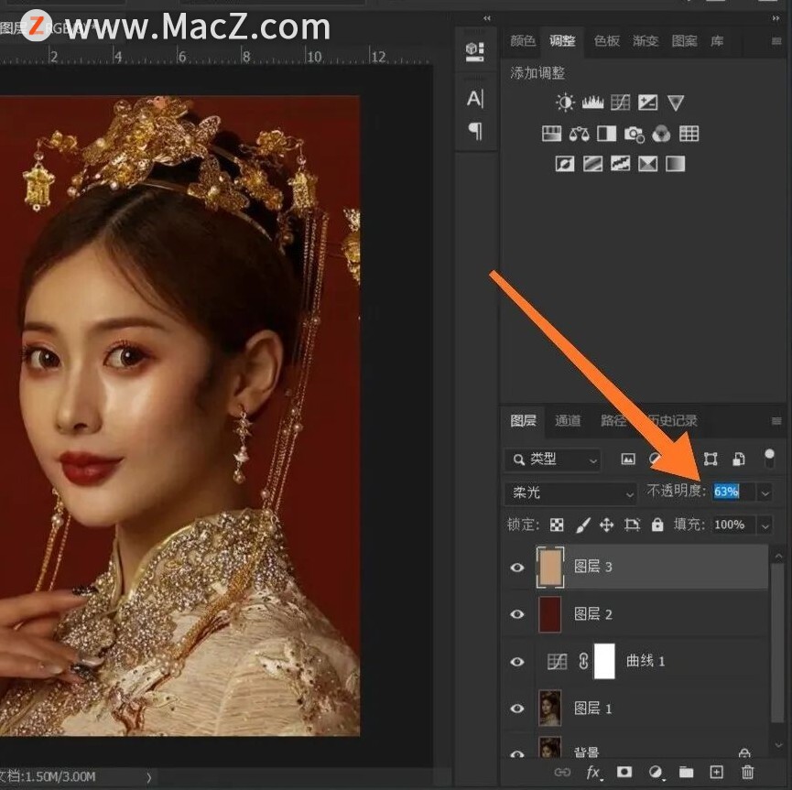This screenshot has height=790, width=792.
Task: Add a layer mask
Action: click(x=624, y=772)
